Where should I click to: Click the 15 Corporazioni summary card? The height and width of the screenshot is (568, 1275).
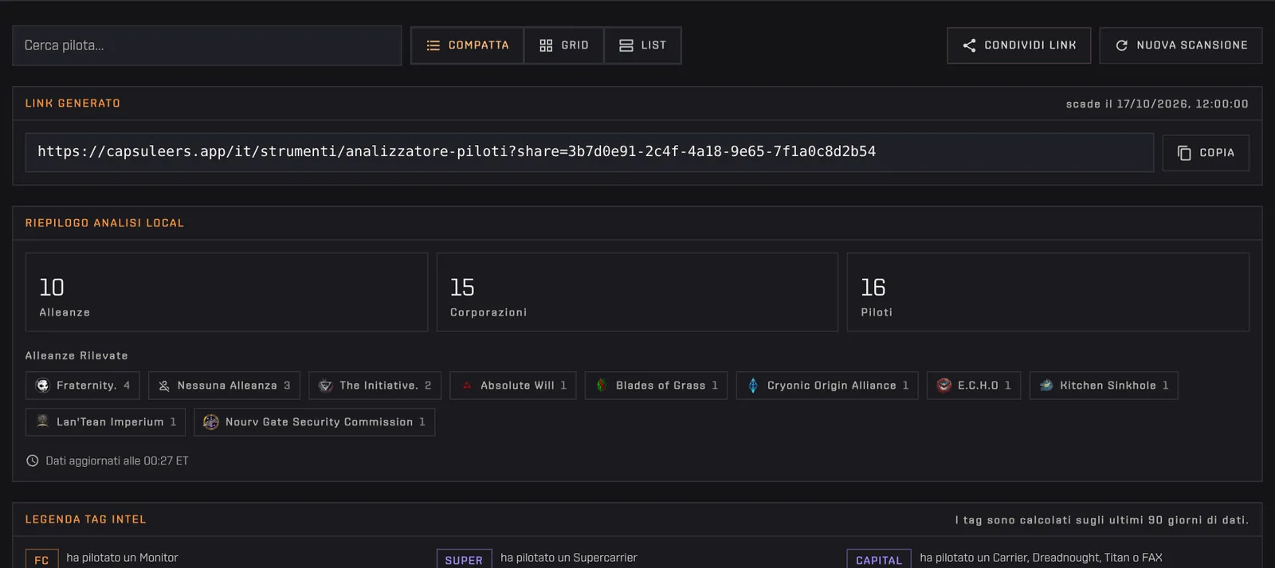click(x=637, y=292)
